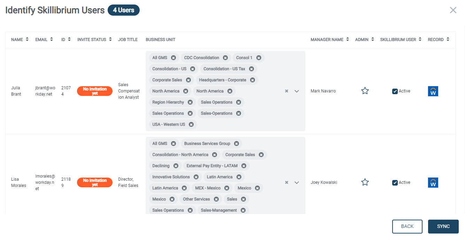
Task: Remove the Business Services Group tag
Action: click(237, 144)
